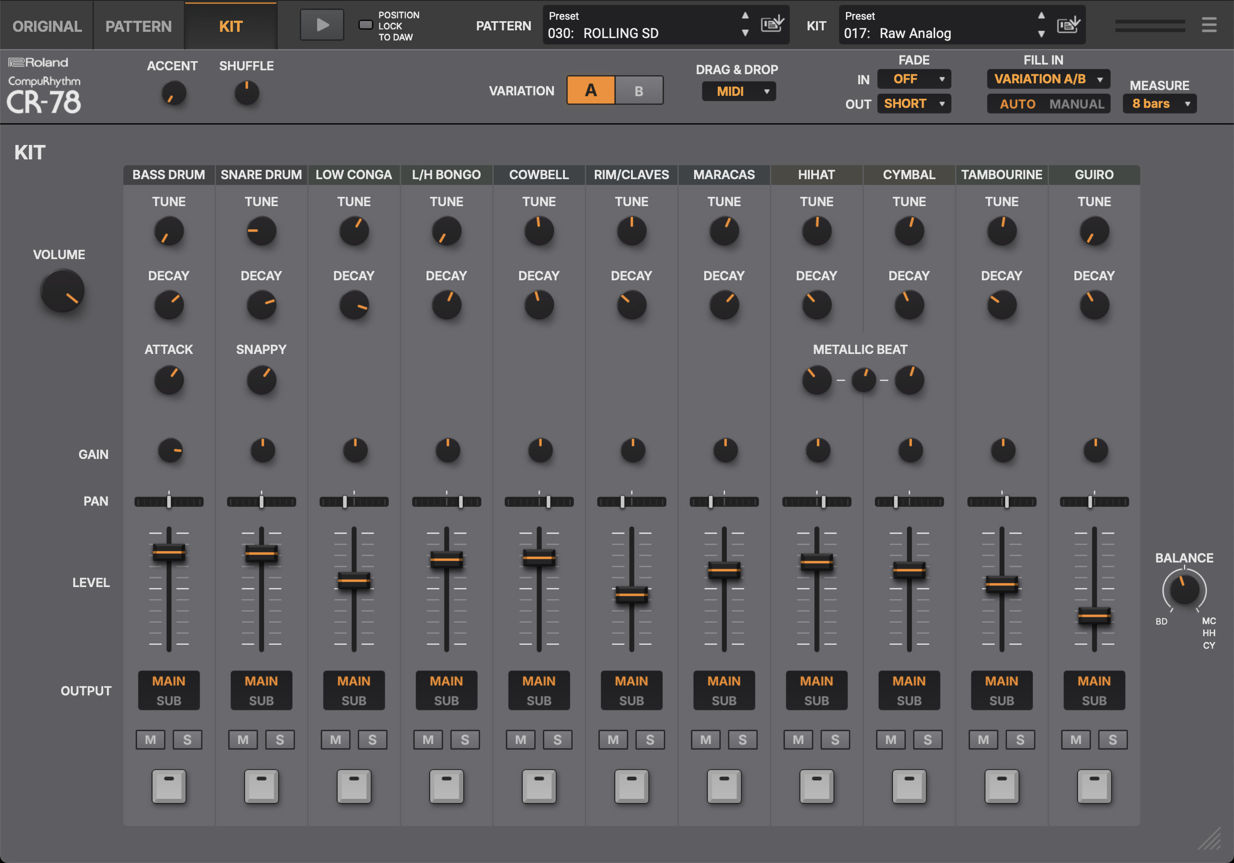Open the Measure 8 bars dropdown
Screen dimensions: 1234x863
(x=1159, y=104)
